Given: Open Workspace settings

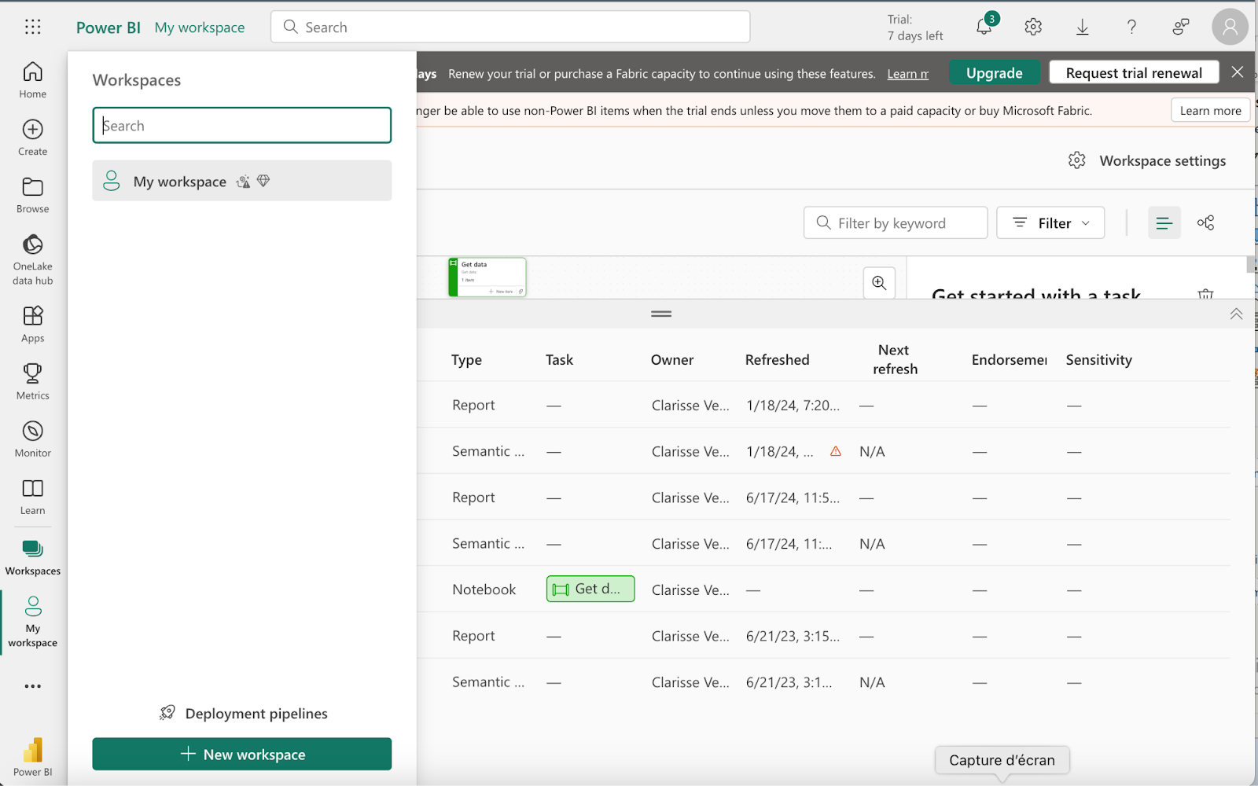Looking at the screenshot, I should (x=1147, y=160).
